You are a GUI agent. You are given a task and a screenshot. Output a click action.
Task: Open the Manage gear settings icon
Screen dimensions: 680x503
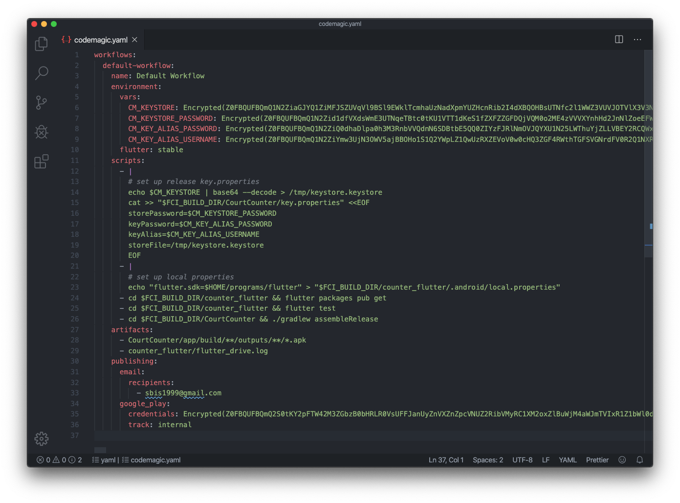tap(42, 438)
